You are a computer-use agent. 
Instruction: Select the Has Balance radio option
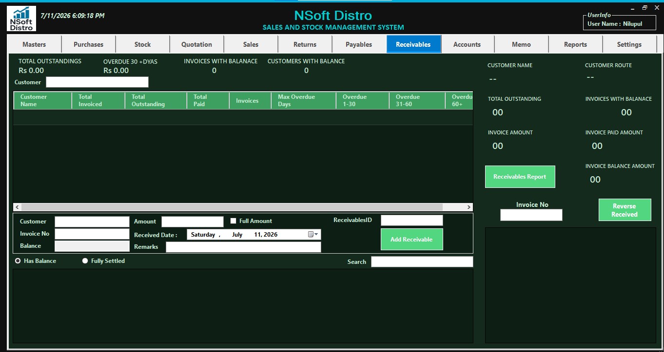(18, 261)
